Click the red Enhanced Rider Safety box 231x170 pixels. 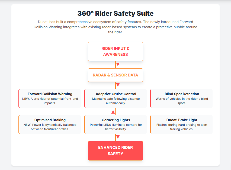pyautogui.click(x=116, y=150)
